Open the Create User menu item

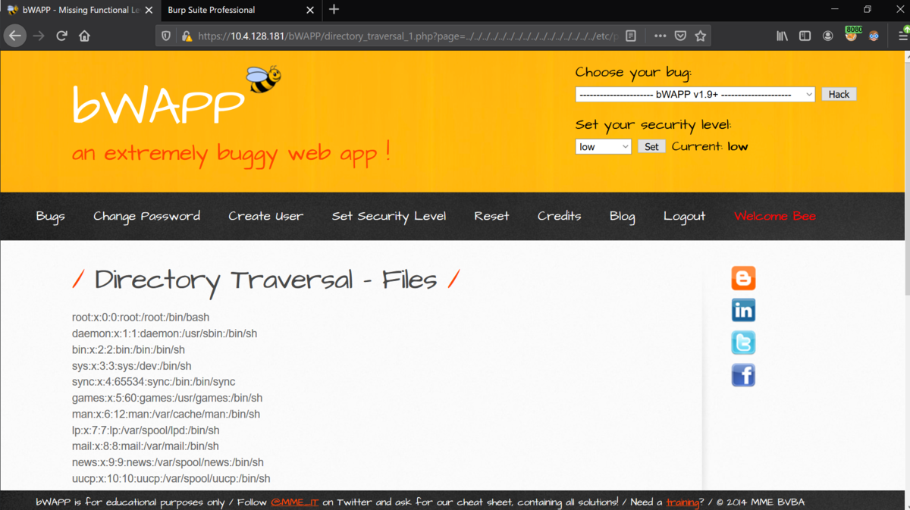coord(265,216)
